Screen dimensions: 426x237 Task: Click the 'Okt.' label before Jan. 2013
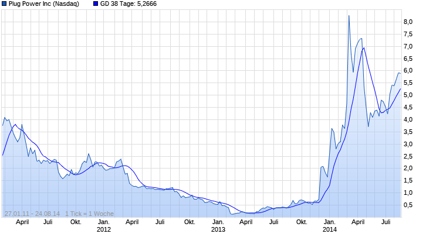click(190, 222)
